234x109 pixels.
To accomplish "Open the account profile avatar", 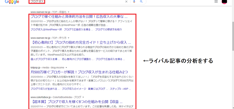I will tap(224, 2).
